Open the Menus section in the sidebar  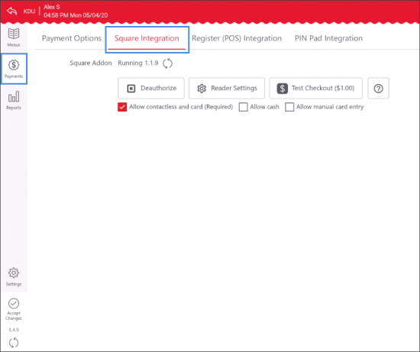click(x=14, y=37)
